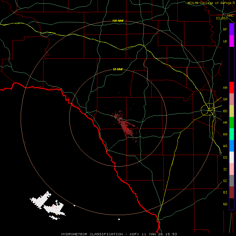Image resolution: width=236 pixels, height=236 pixels.
Task: Click the HHC product label
Action: (x=230, y=16)
